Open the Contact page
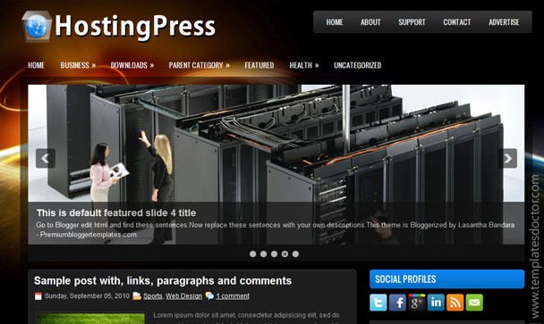The image size is (544, 324). click(x=457, y=22)
